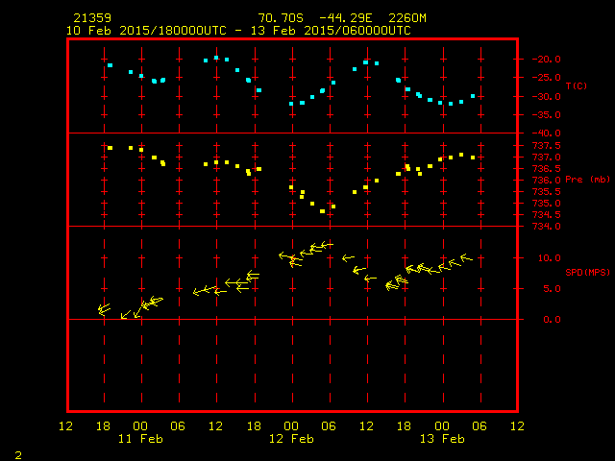Click the elevation value 2260M
Viewport: 615px width, 461px height.
(x=407, y=18)
